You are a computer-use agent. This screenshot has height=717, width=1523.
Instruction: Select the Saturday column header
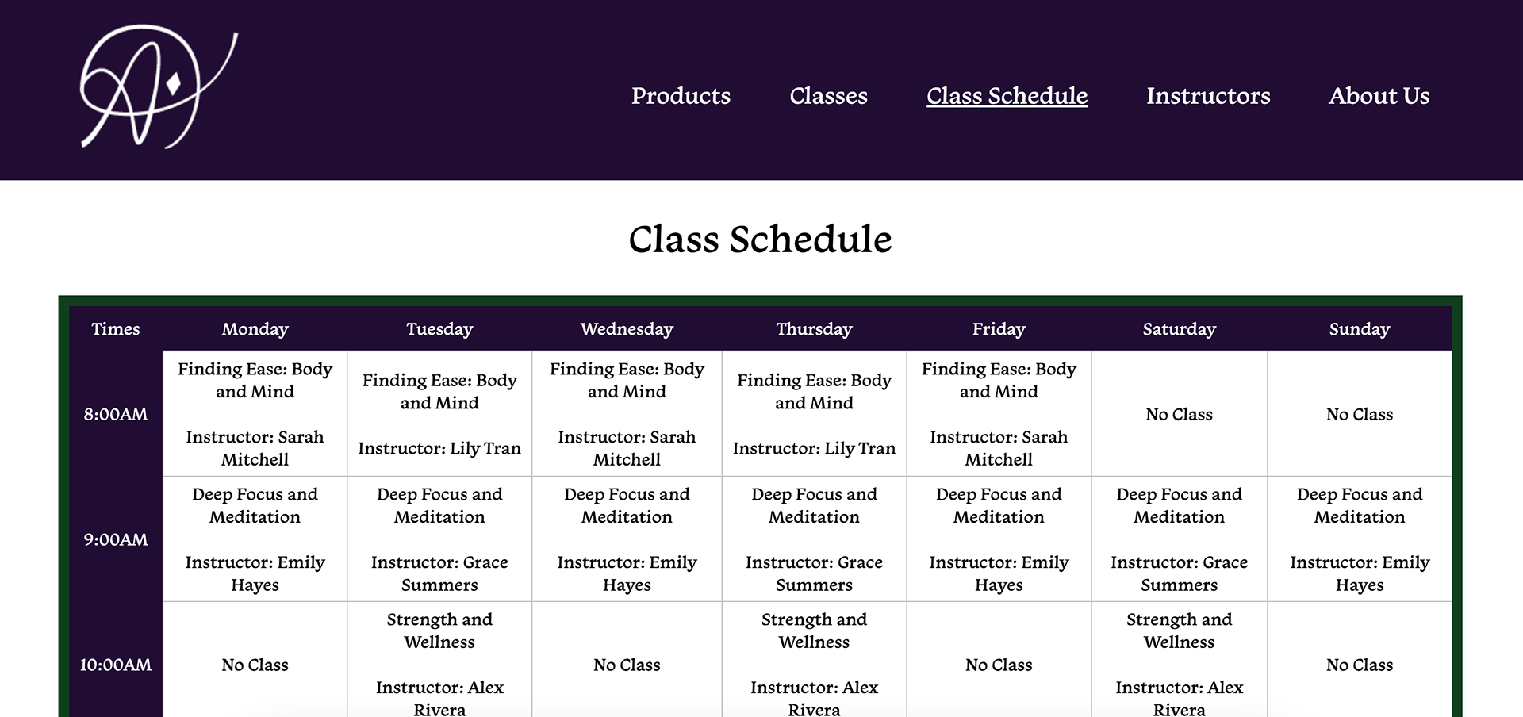[1179, 329]
